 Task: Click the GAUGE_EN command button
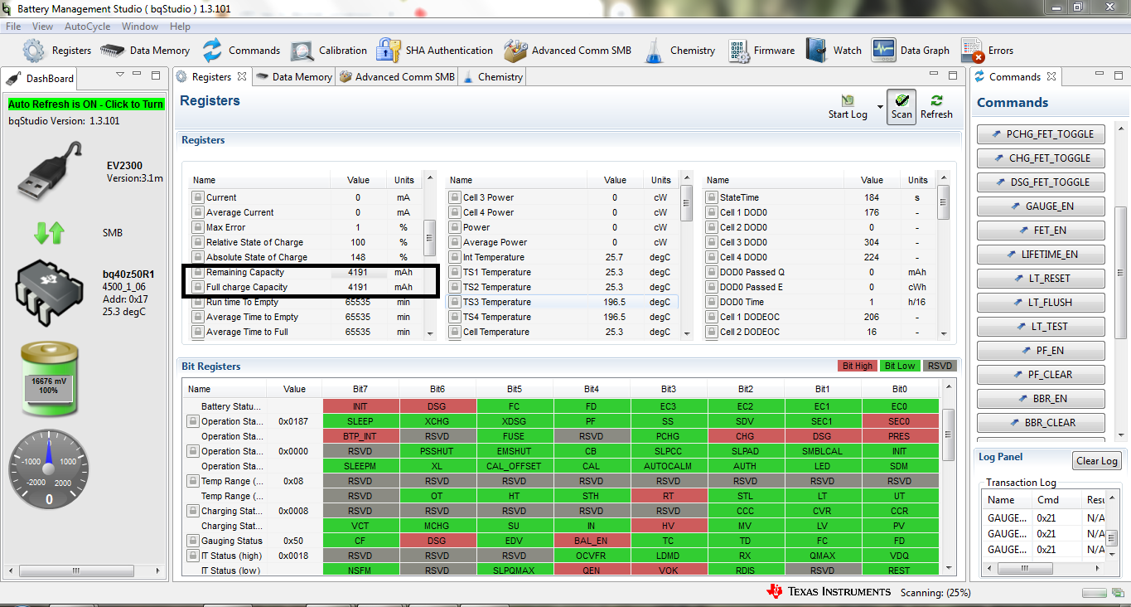pyautogui.click(x=1041, y=206)
